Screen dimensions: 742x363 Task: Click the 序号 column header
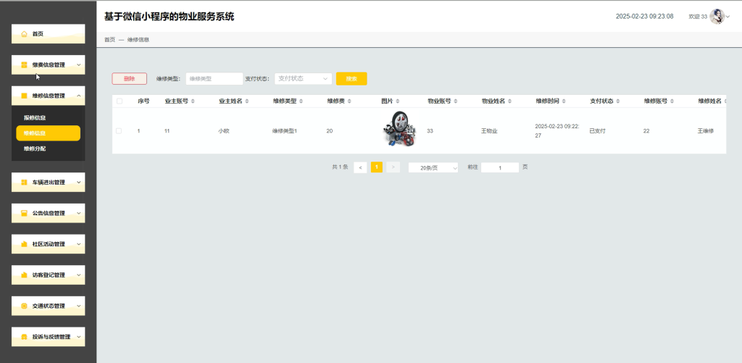(144, 101)
